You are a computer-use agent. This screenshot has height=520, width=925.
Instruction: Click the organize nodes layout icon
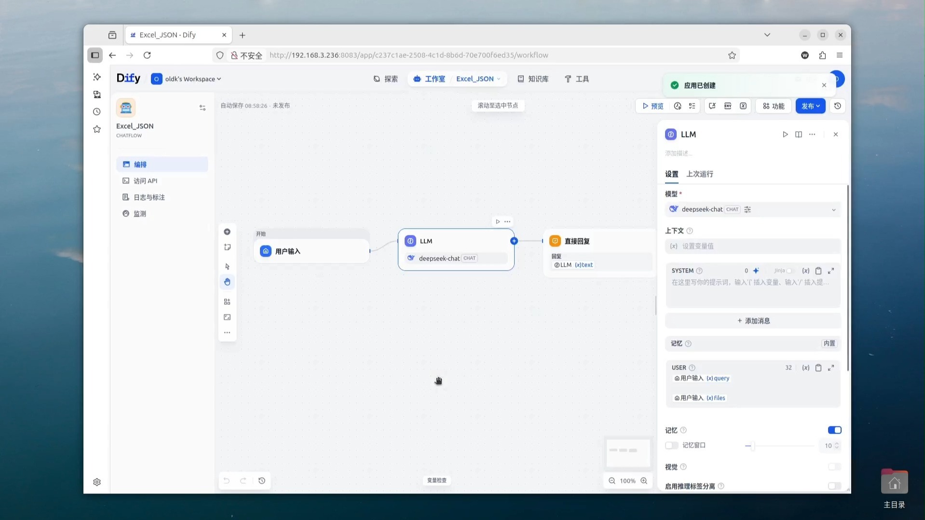coord(227,302)
